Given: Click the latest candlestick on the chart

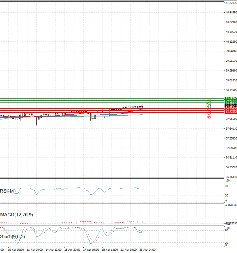Looking at the screenshot, I should [x=142, y=106].
